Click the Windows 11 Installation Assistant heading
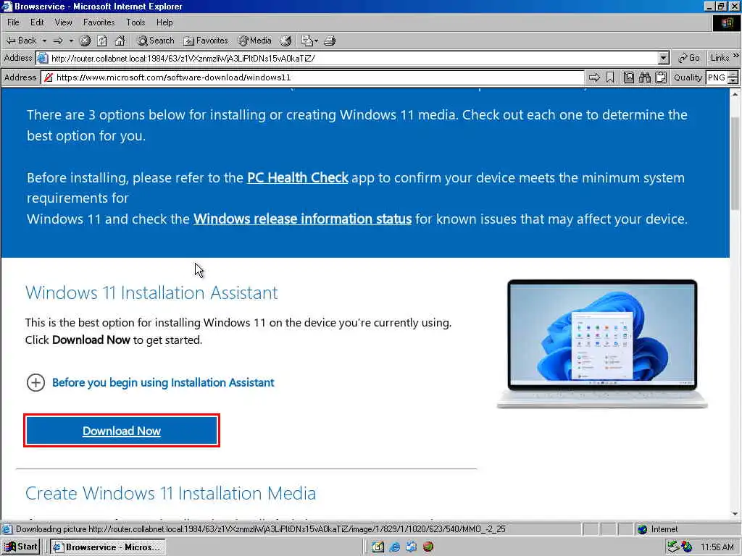The image size is (742, 556). click(151, 292)
